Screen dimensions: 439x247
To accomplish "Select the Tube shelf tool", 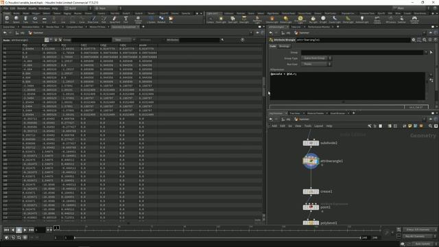I will (25, 19).
